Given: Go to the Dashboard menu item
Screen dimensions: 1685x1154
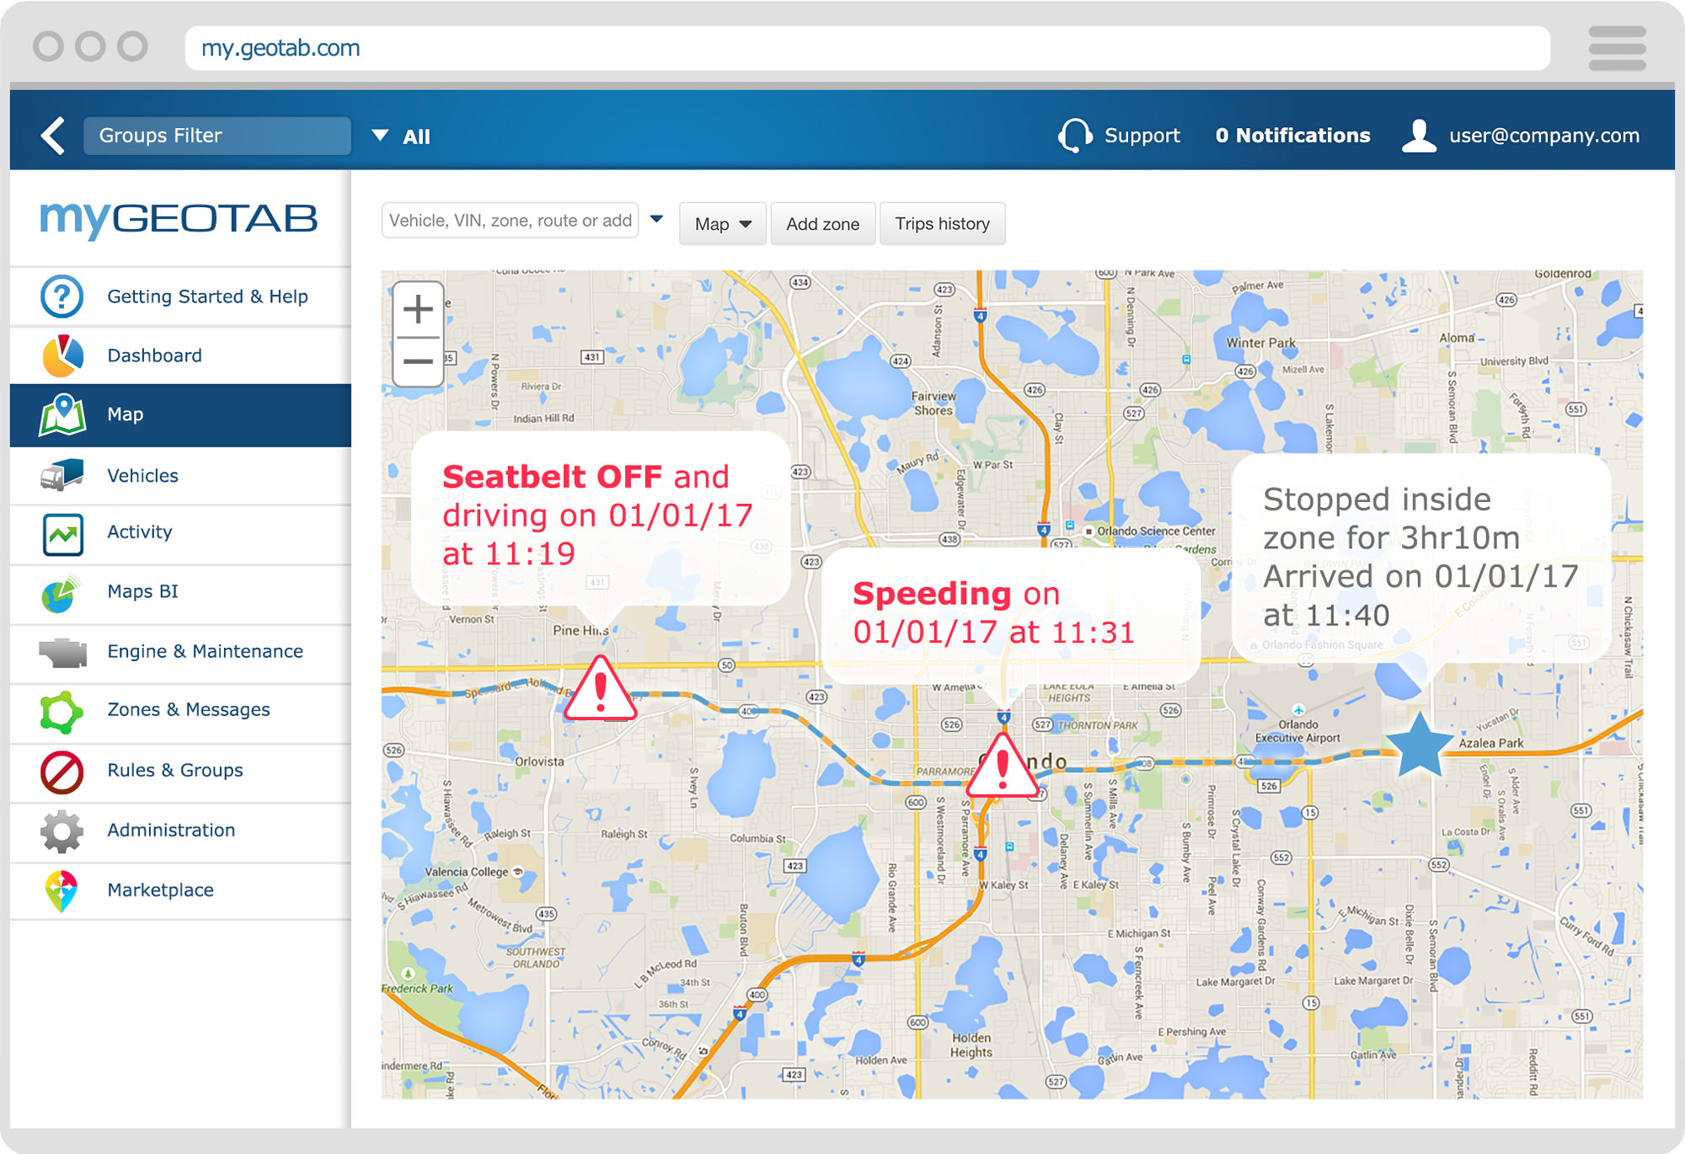Looking at the screenshot, I should click(181, 355).
